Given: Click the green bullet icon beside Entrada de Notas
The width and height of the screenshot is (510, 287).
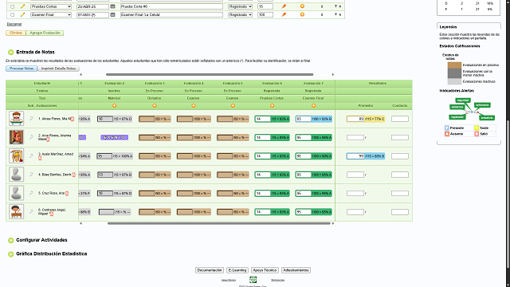Looking at the screenshot, I should click(x=10, y=52).
